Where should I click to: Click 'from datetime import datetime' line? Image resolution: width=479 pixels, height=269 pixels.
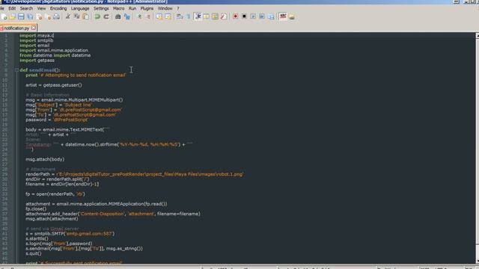coord(55,55)
